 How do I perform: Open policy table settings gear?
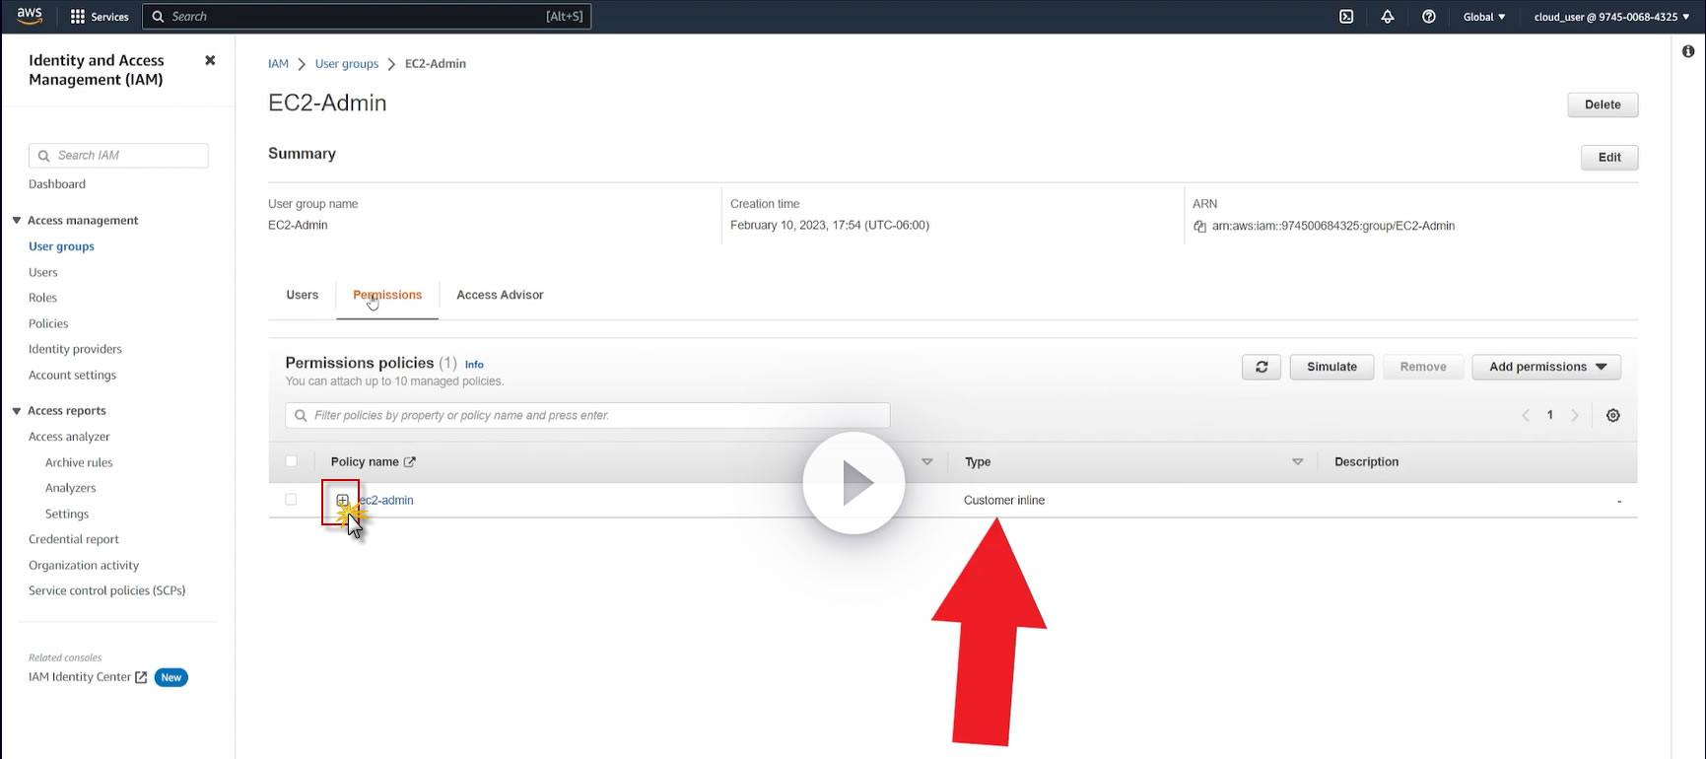[1613, 415]
